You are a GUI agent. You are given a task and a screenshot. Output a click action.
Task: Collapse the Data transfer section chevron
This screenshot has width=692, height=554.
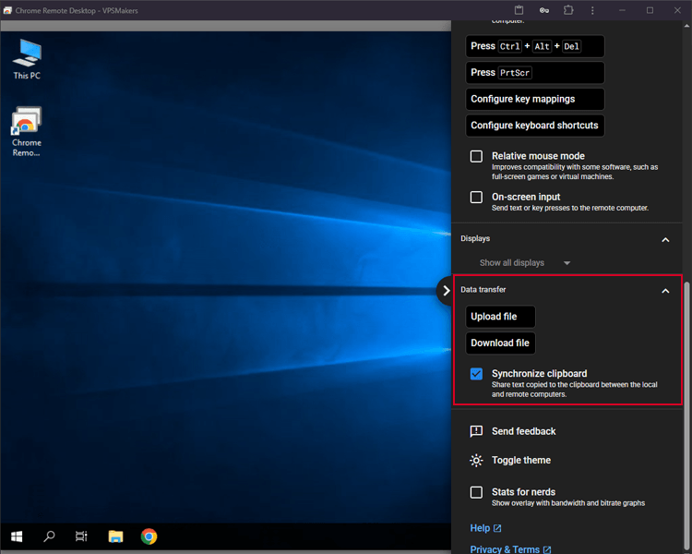click(665, 291)
